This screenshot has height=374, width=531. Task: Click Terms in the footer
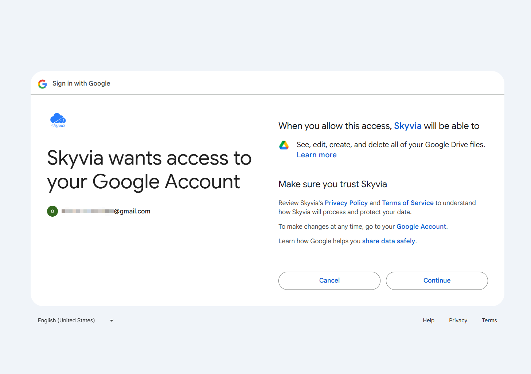(x=489, y=320)
